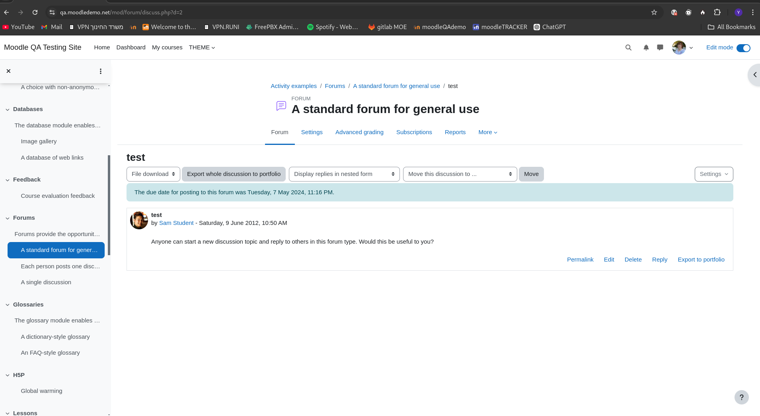760x416 pixels.
Task: Open the YouTube bookmark
Action: point(18,27)
